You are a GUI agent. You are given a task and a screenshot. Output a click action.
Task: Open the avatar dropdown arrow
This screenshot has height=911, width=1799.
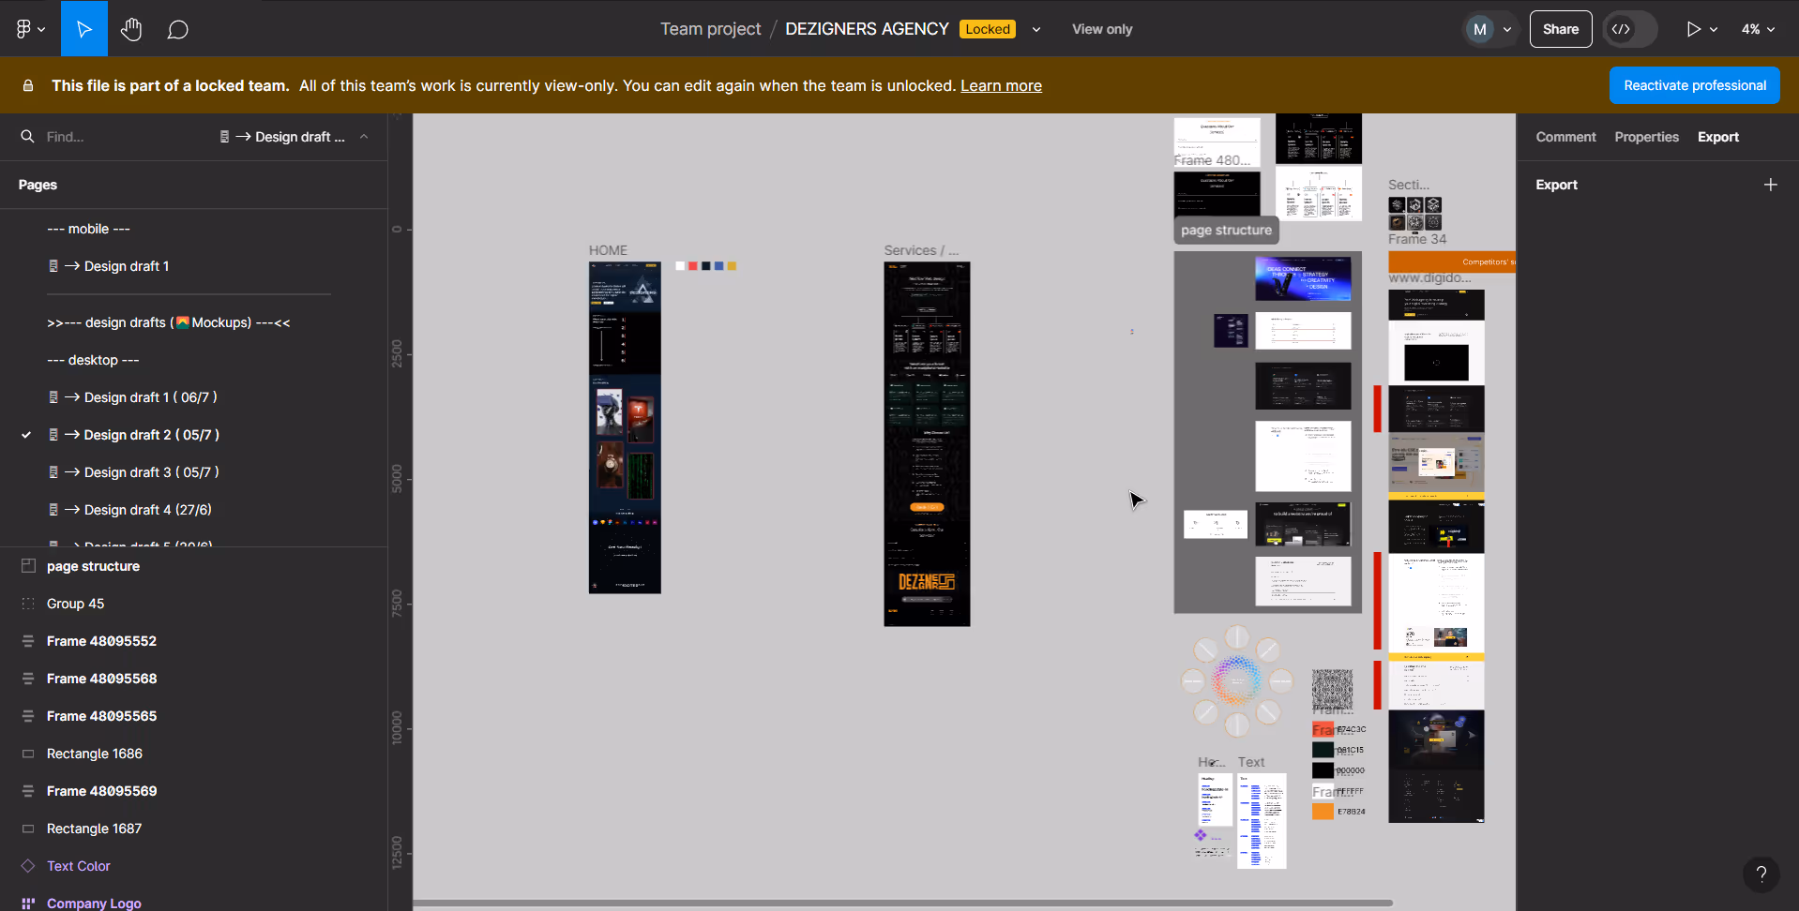click(x=1507, y=30)
